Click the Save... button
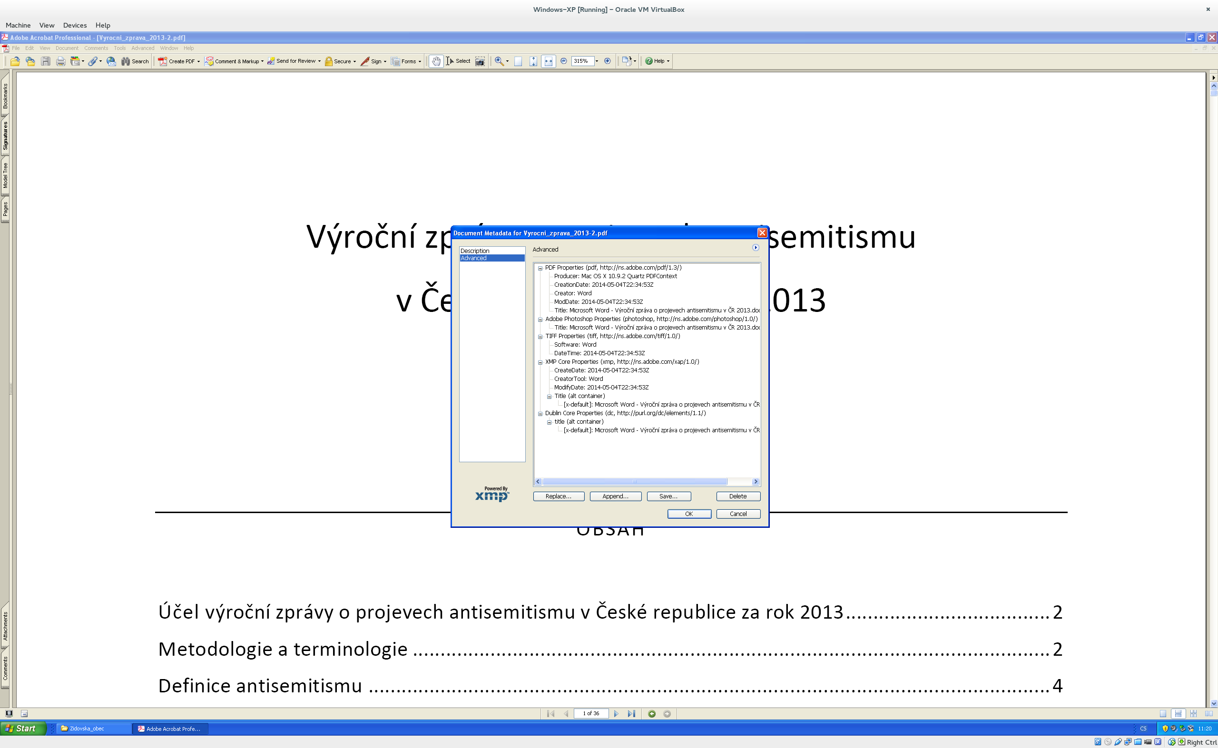The width and height of the screenshot is (1218, 748). tap(668, 496)
